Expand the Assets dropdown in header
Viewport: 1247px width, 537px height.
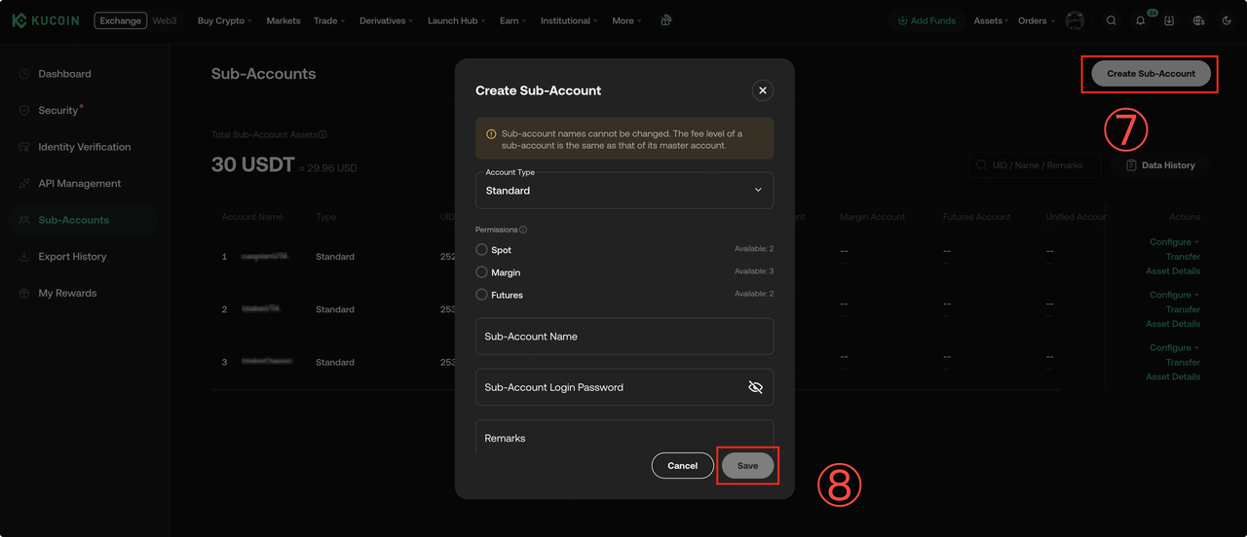click(x=992, y=20)
